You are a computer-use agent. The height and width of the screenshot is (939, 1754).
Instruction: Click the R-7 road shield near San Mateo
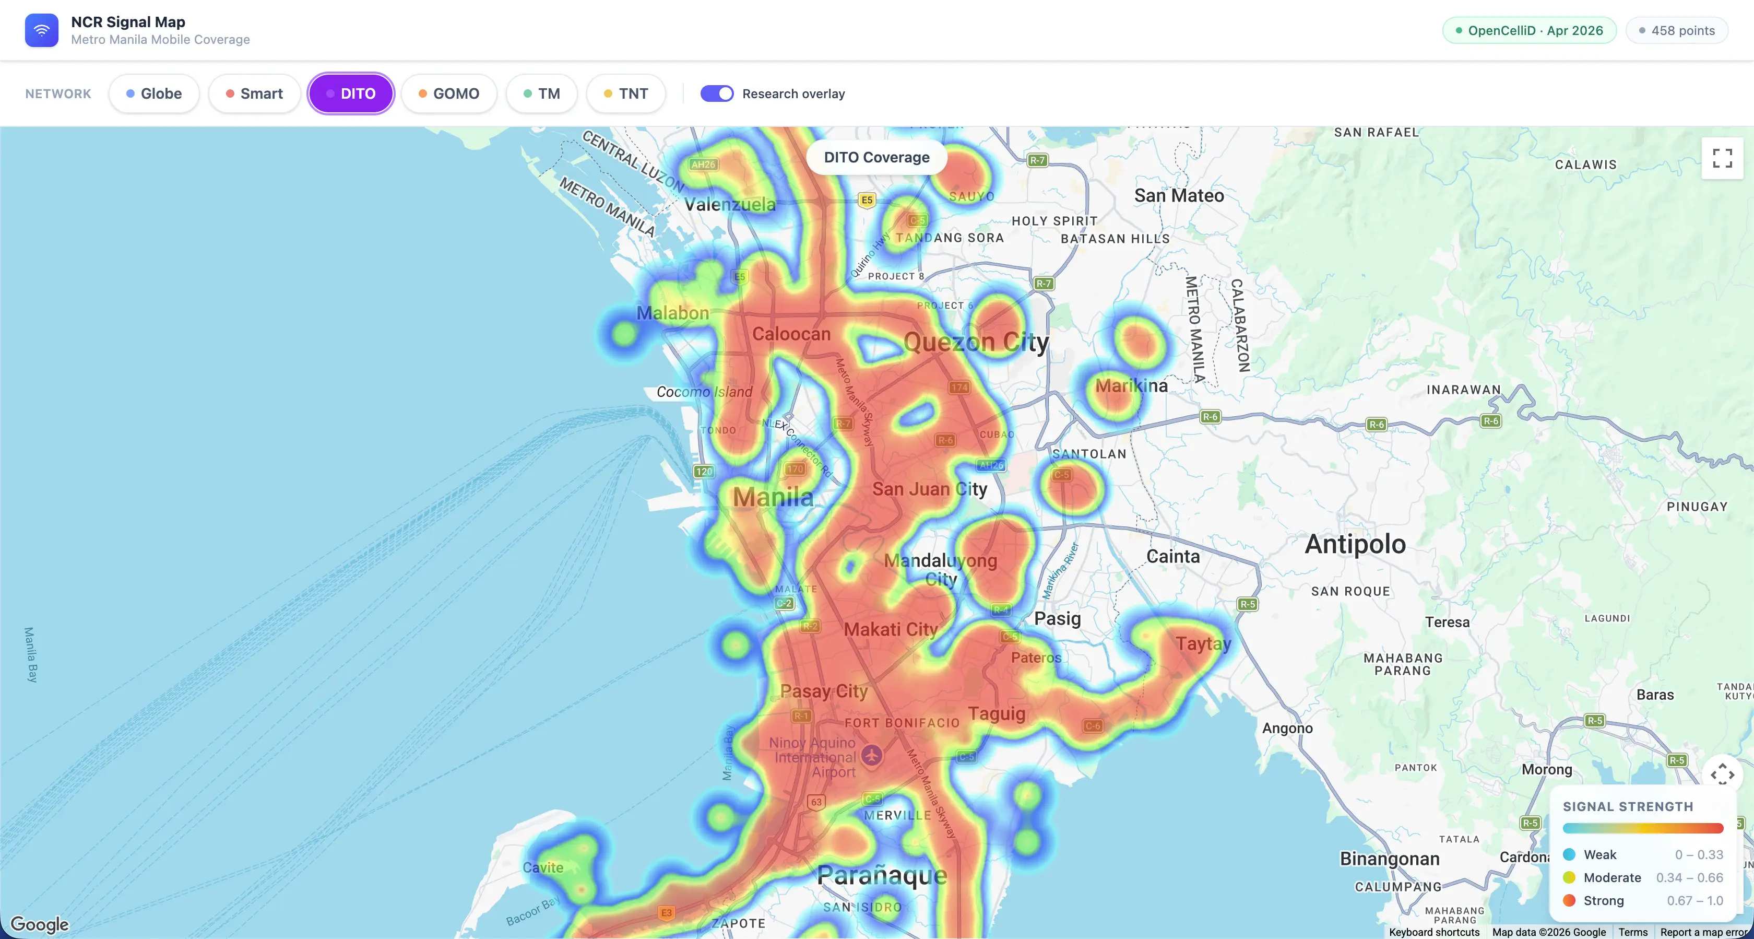1037,160
